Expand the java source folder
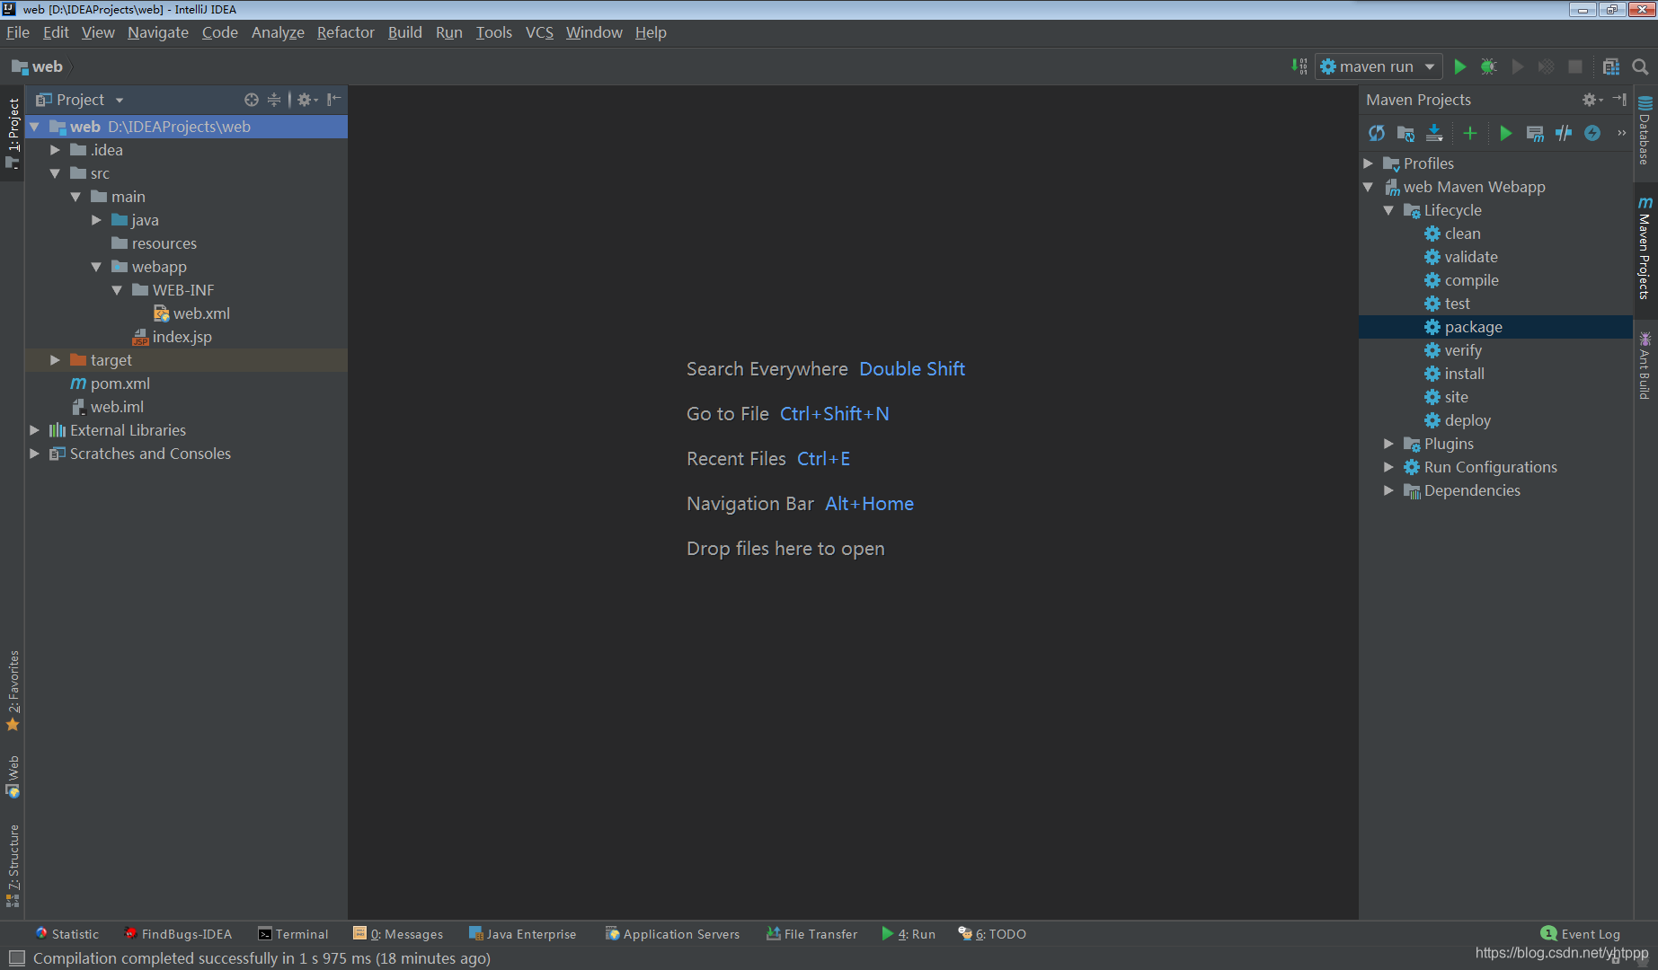1658x970 pixels. tap(97, 220)
